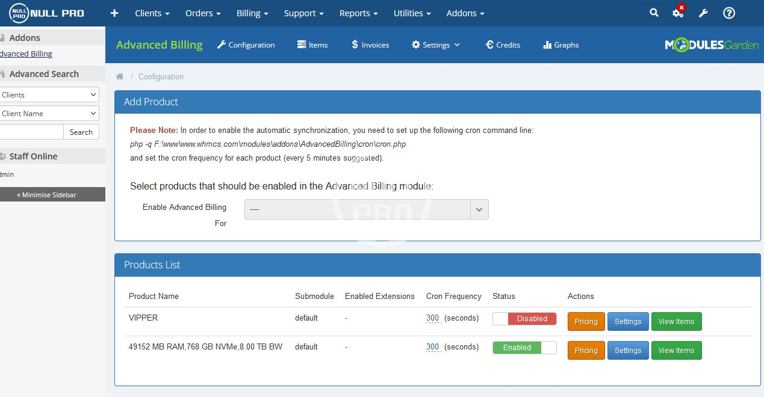Open the Client Name field dropdown
Image resolution: width=764 pixels, height=397 pixels.
click(x=48, y=113)
